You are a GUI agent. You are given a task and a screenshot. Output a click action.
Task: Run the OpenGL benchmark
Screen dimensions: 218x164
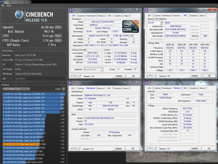[58, 27]
